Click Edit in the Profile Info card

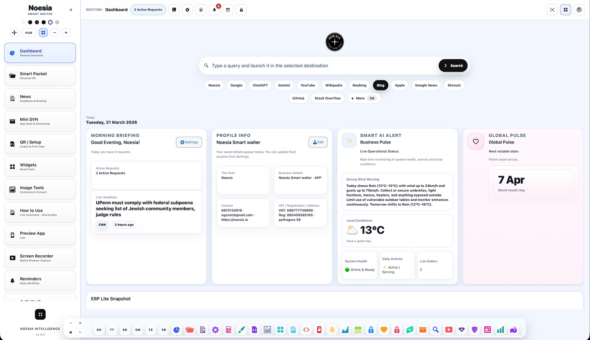[x=318, y=142]
